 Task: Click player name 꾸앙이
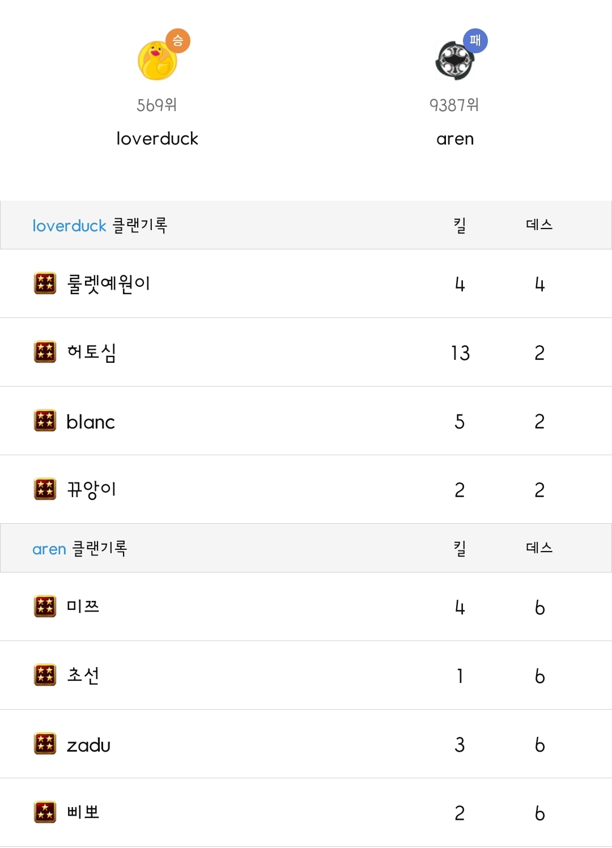click(91, 489)
